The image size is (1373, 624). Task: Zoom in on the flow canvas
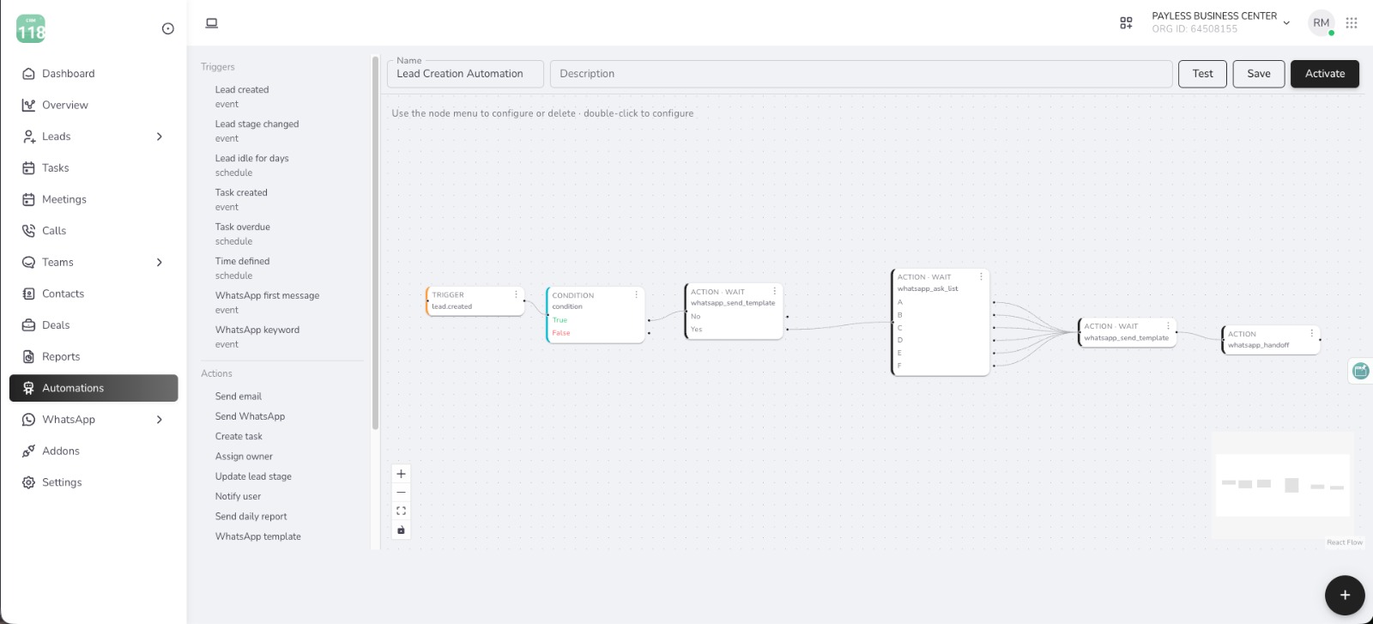401,474
